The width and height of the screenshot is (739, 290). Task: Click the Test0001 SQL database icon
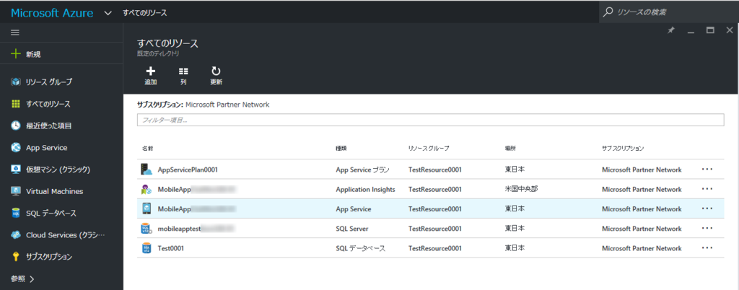[x=146, y=248]
